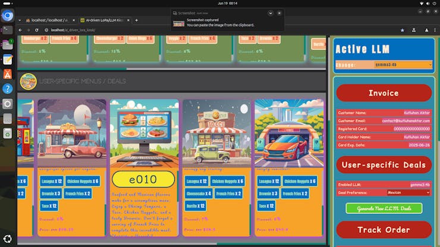Click the Cheeseburger x 2 chip
440x247 pixels.
point(109,39)
